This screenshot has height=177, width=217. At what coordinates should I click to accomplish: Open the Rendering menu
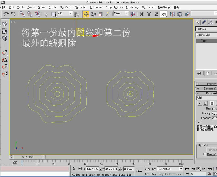(x=132, y=7)
